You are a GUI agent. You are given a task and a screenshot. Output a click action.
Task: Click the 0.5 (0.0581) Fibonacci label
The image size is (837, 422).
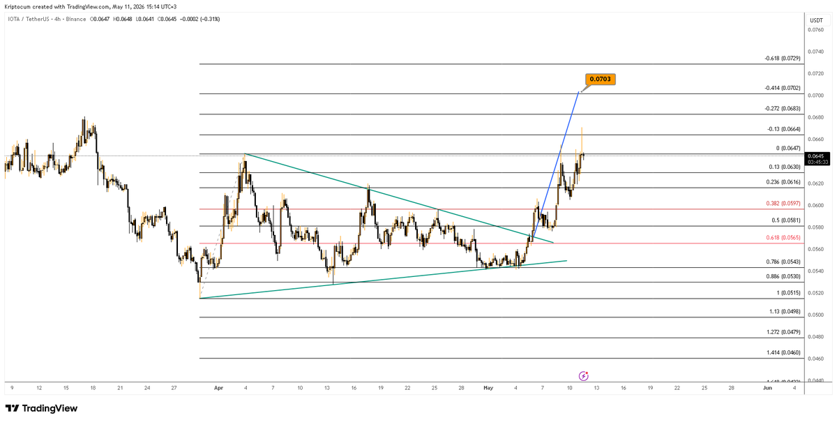click(785, 220)
